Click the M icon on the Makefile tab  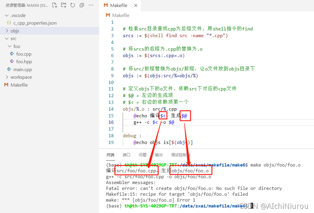pyautogui.click(x=106, y=5)
